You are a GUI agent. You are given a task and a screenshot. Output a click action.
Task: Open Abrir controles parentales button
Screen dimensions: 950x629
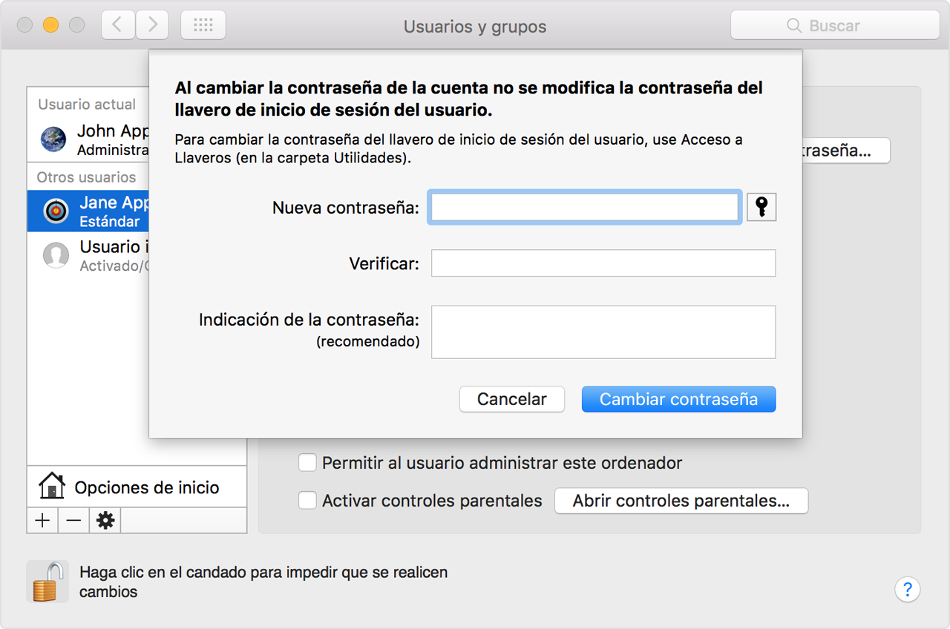[681, 501]
